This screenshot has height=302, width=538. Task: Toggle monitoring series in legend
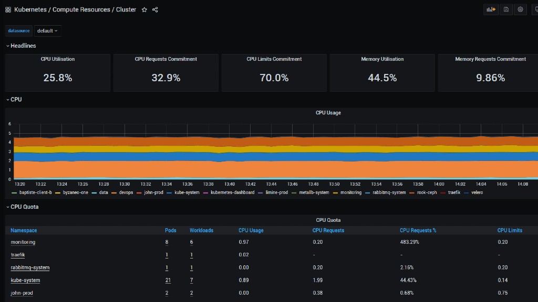pyautogui.click(x=347, y=192)
